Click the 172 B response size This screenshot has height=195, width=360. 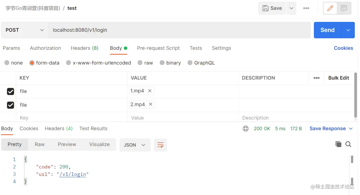(x=296, y=129)
